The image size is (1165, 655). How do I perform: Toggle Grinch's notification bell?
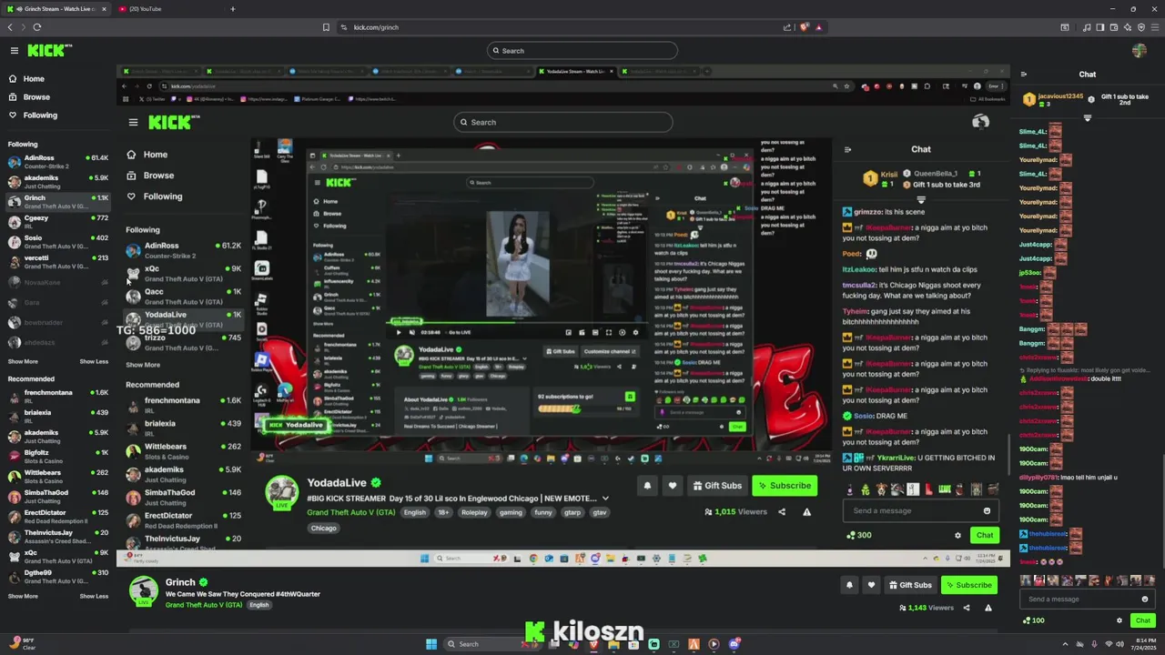849,585
